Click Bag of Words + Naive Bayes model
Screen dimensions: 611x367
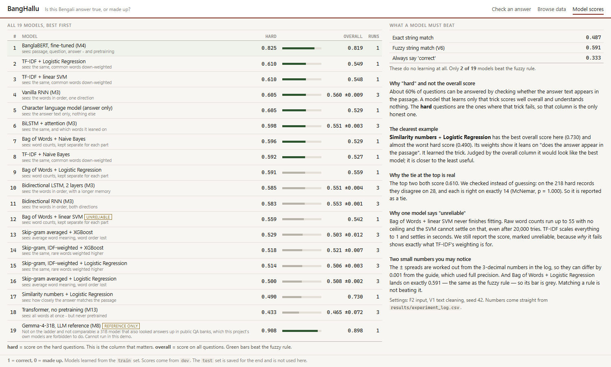click(54, 139)
